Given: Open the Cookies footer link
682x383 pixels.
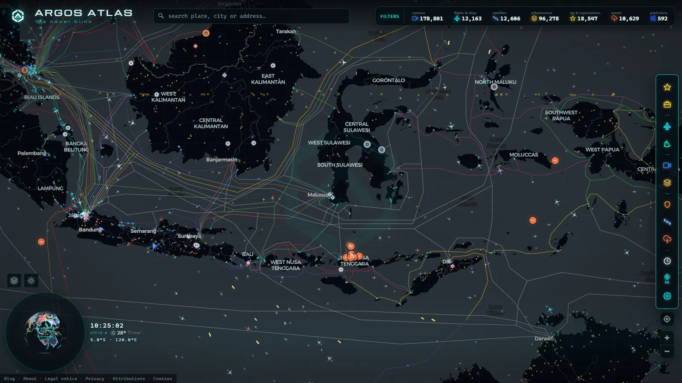Looking at the screenshot, I should (x=162, y=378).
